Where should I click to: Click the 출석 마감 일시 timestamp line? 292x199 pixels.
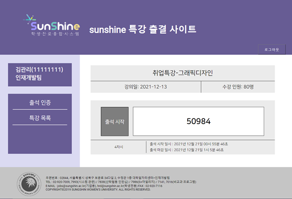[187, 150]
